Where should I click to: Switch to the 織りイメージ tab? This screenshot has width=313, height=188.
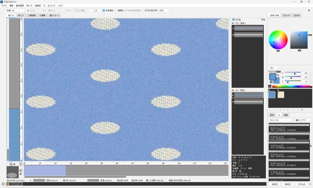coord(54,15)
